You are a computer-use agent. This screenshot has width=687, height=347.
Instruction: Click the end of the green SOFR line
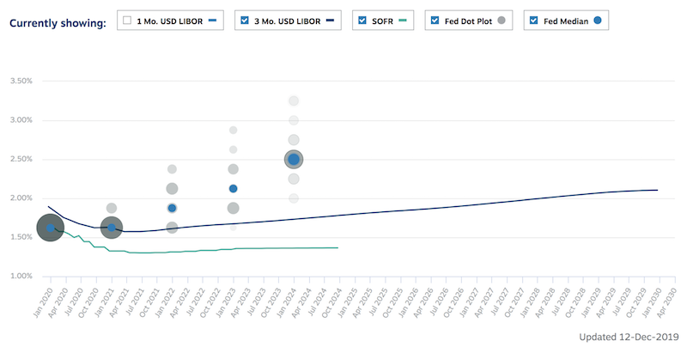[x=337, y=248]
